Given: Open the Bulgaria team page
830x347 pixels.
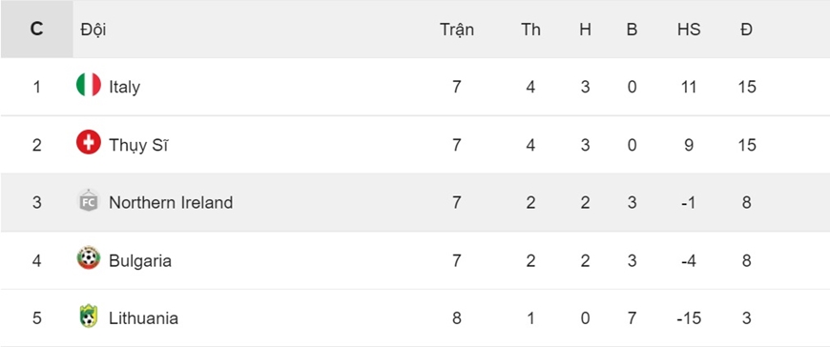Looking at the screenshot, I should point(140,261).
